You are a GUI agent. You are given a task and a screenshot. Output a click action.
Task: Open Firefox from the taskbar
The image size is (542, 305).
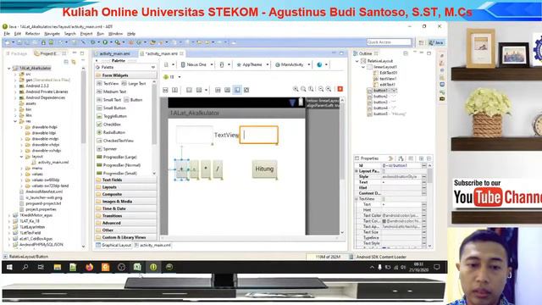coord(89,267)
